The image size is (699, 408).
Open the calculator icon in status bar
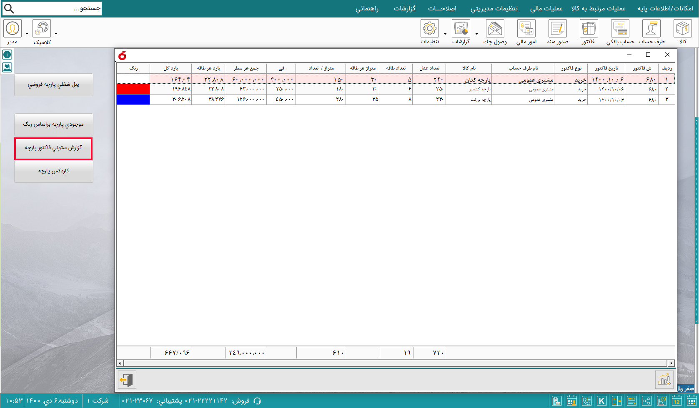tap(616, 401)
